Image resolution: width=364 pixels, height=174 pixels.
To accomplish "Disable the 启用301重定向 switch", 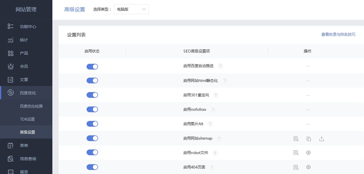I will point(92,95).
